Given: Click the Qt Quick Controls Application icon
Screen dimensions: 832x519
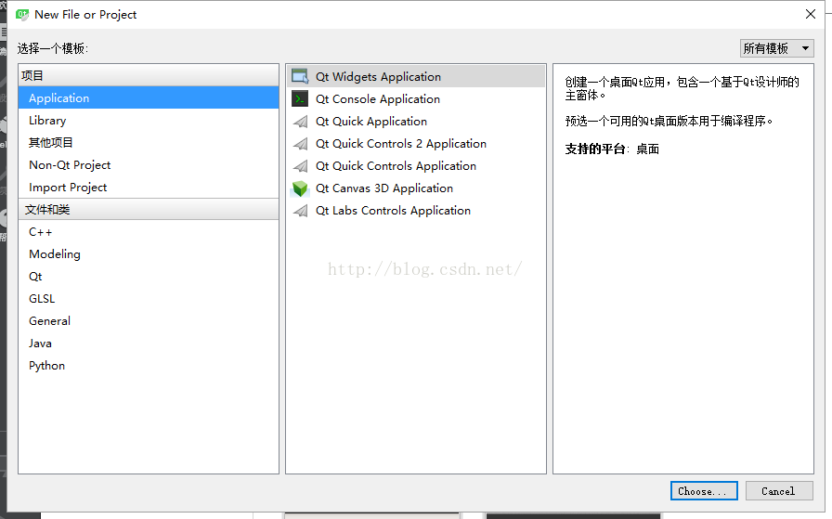Looking at the screenshot, I should (x=300, y=166).
